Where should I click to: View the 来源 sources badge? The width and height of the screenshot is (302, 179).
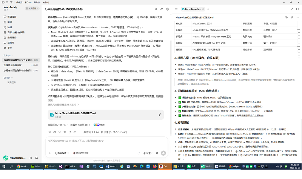99,125
